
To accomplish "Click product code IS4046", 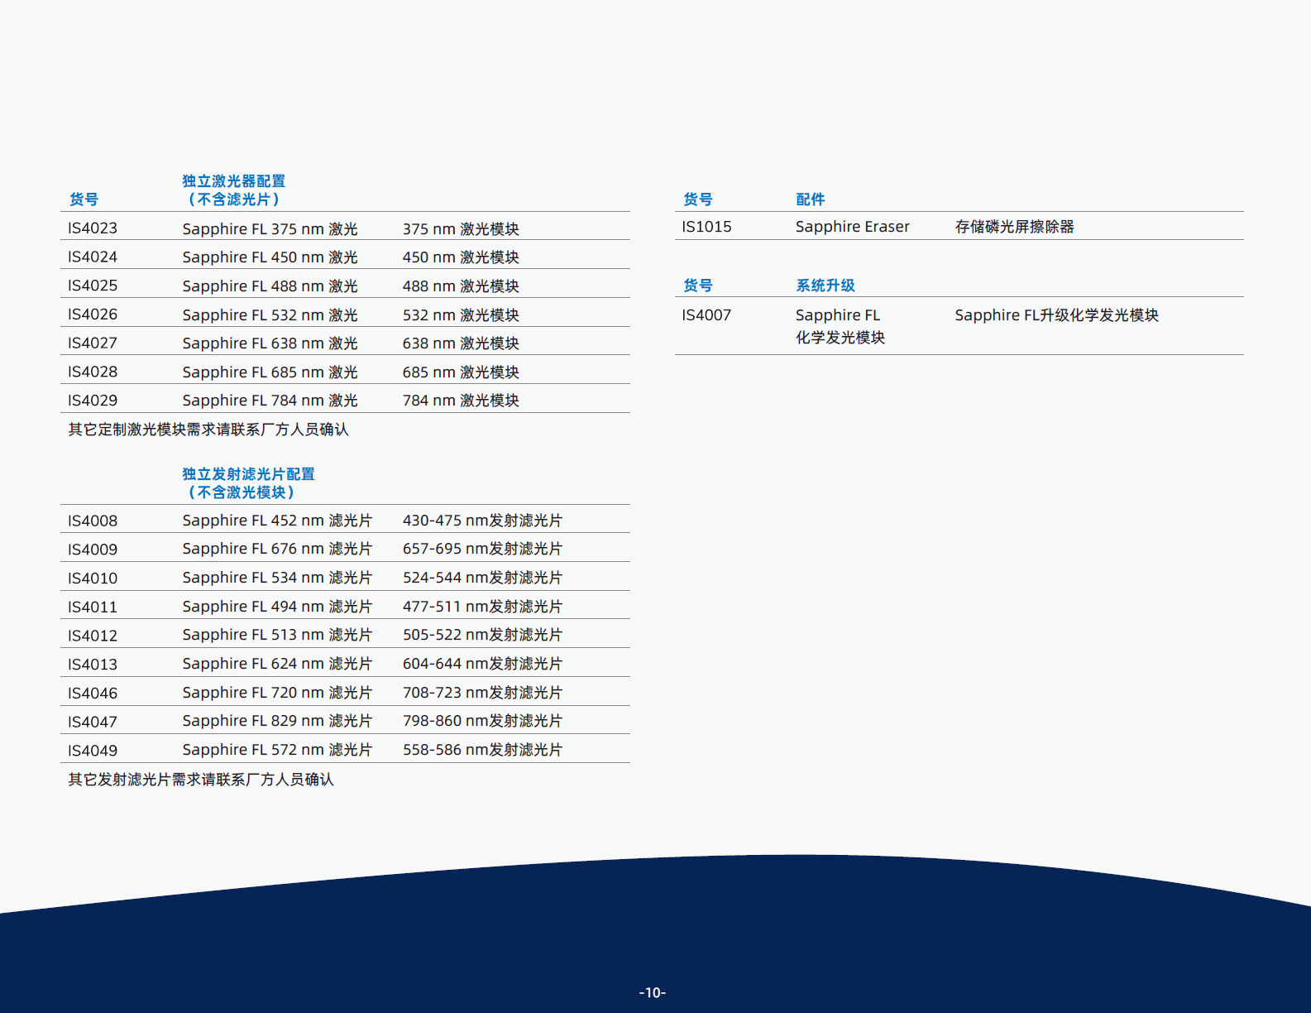I will click(93, 693).
